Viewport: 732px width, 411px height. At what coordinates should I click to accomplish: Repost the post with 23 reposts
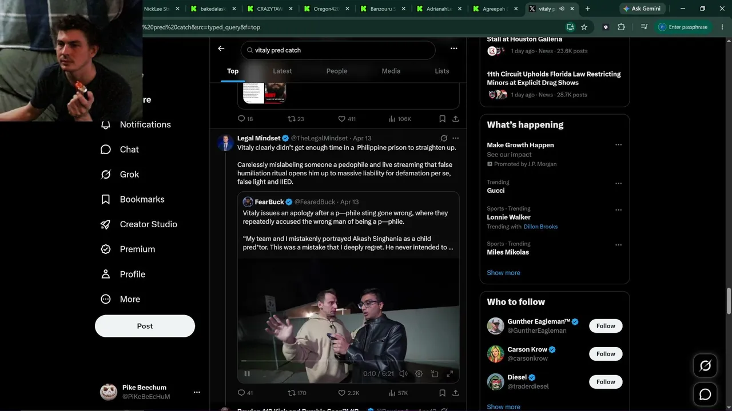[x=296, y=119]
